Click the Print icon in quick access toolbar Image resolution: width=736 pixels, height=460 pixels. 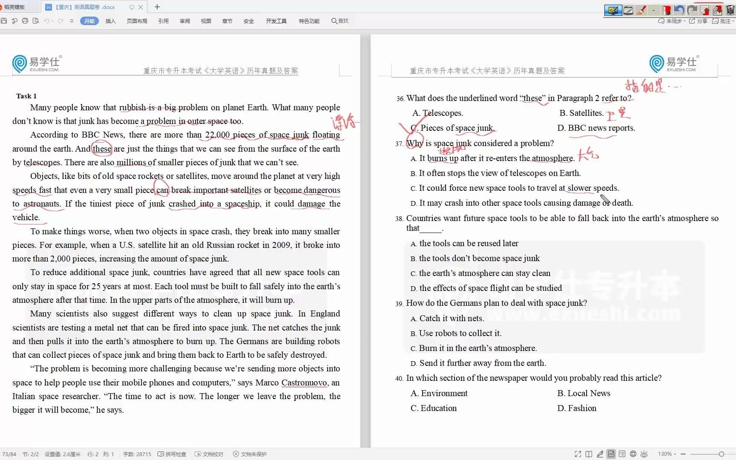tap(25, 21)
